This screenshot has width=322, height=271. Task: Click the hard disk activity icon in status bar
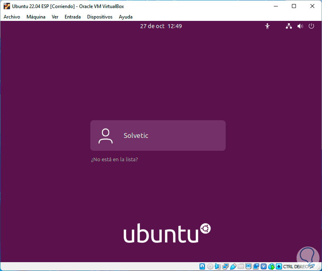[202, 267]
